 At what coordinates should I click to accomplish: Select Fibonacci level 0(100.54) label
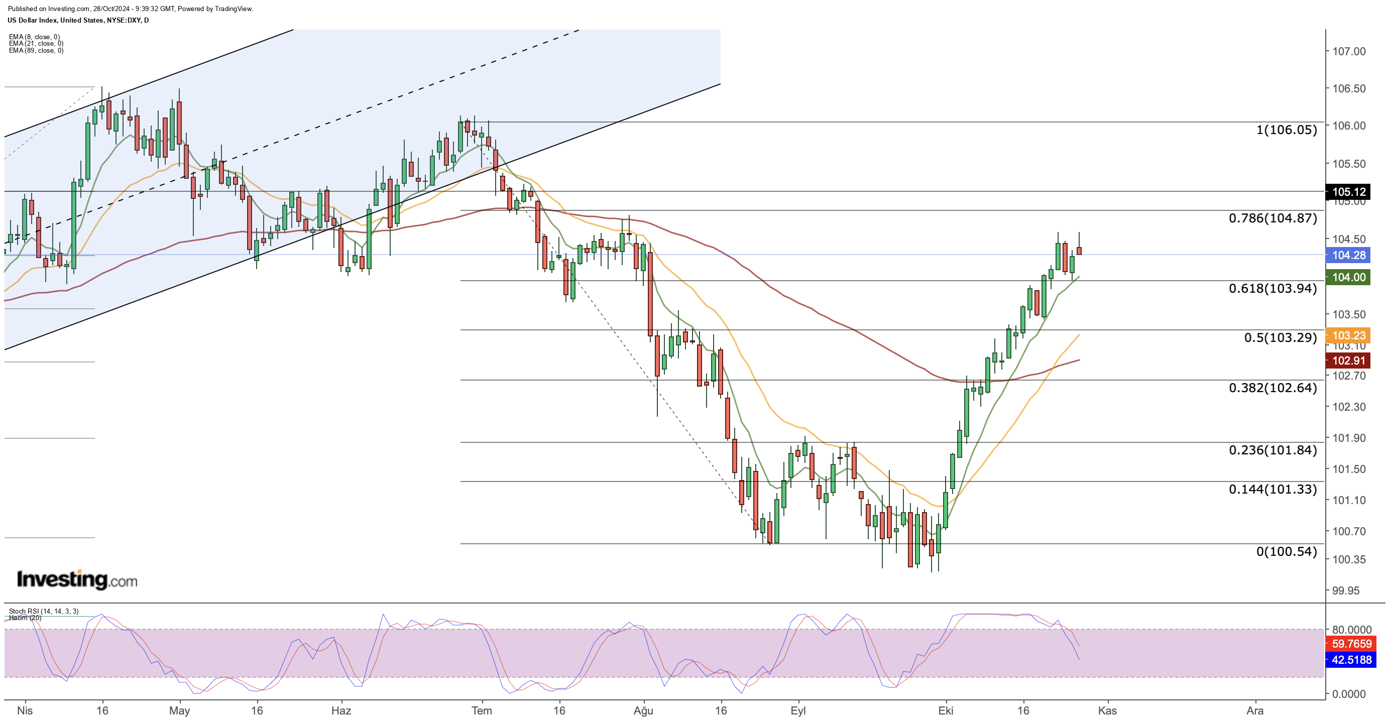pos(1287,551)
